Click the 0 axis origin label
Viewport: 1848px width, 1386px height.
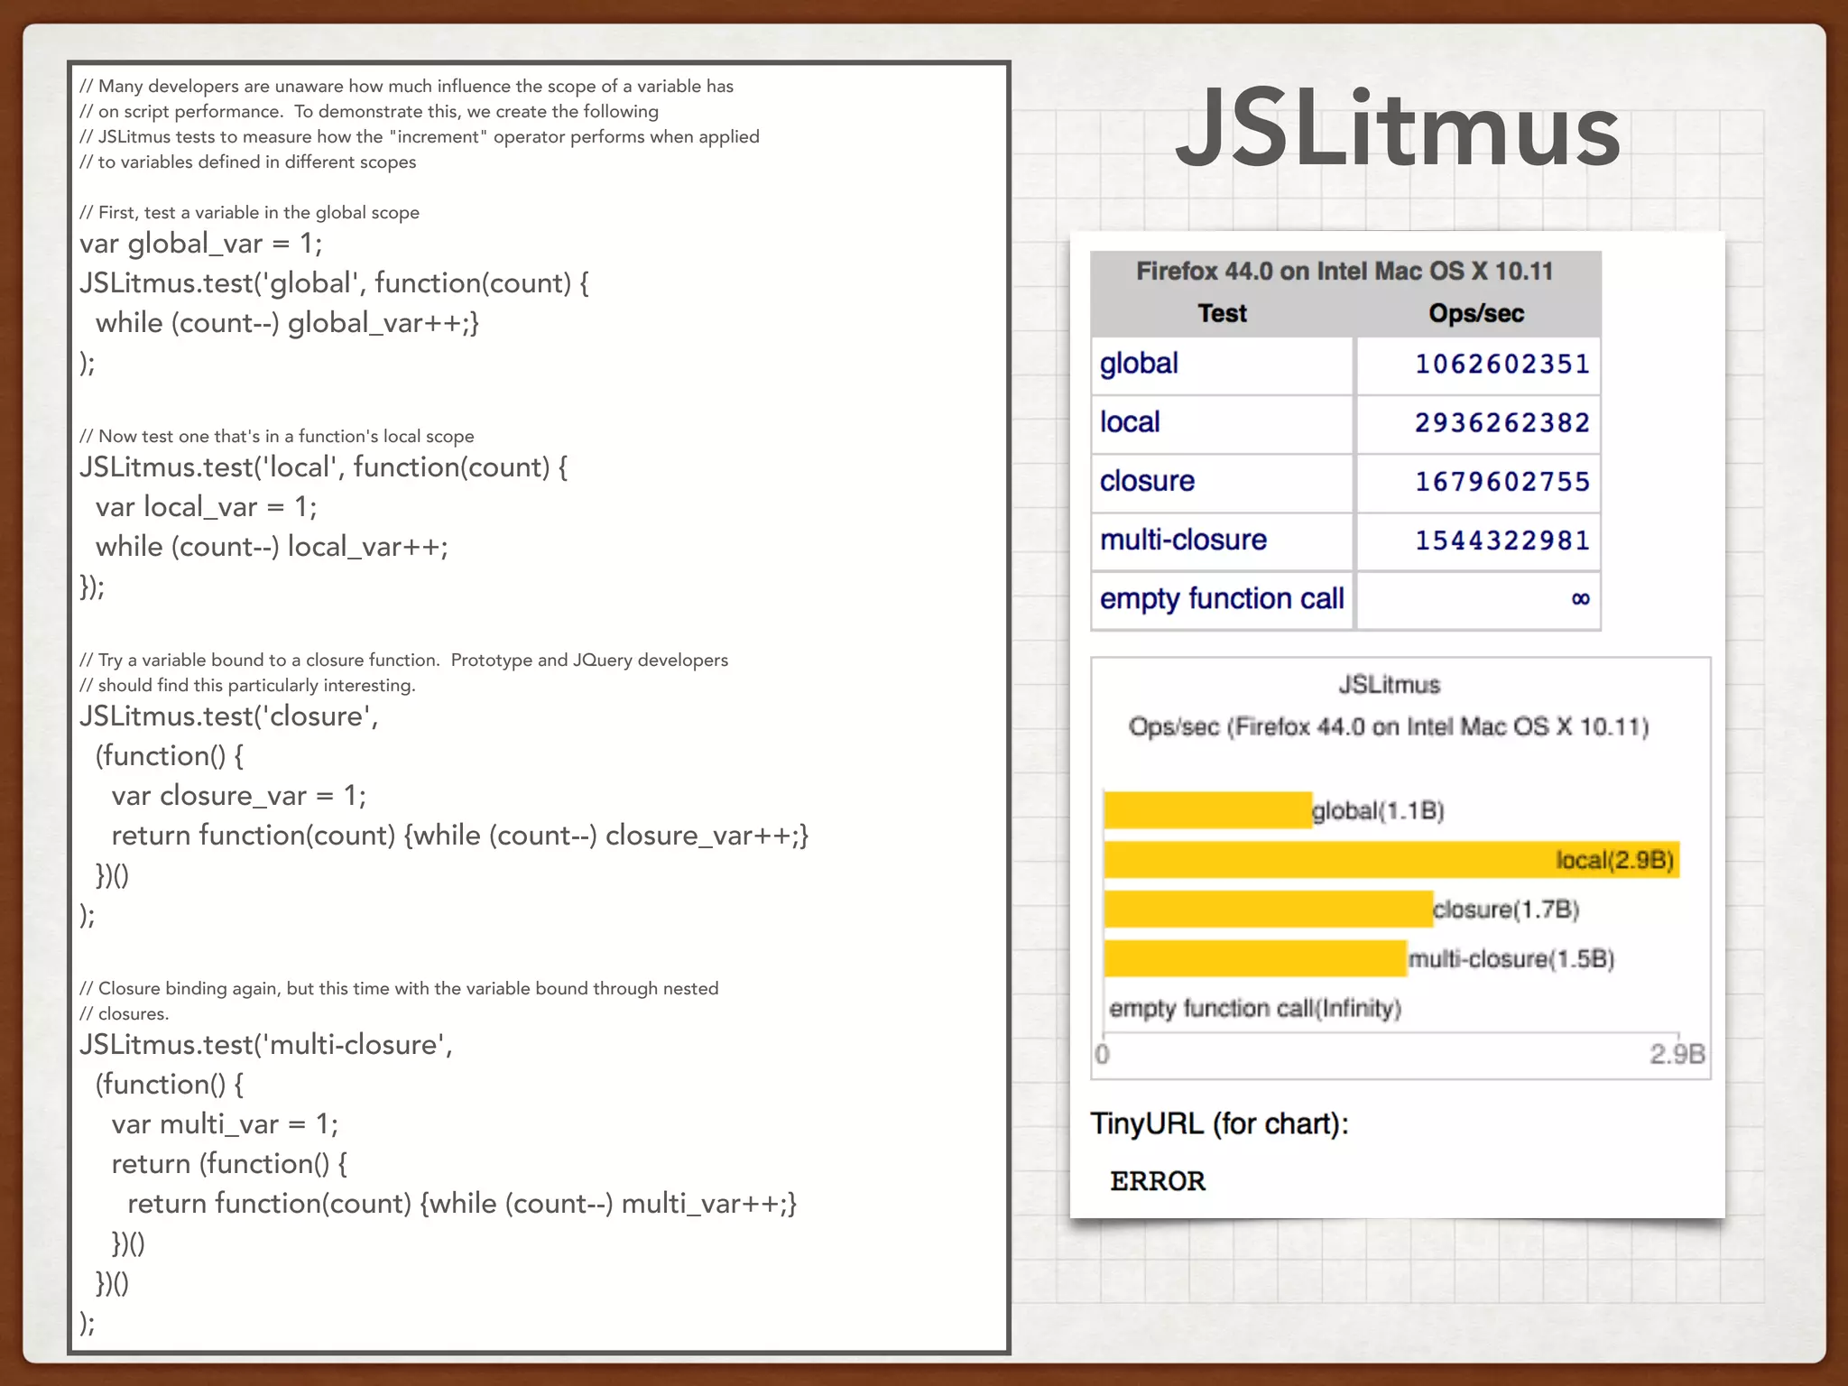pyautogui.click(x=1103, y=1054)
